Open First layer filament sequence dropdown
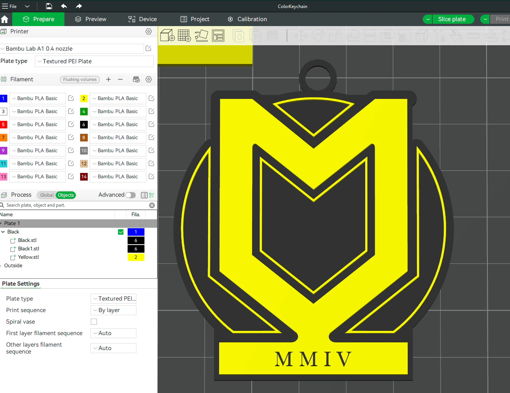510x393 pixels. [113, 333]
